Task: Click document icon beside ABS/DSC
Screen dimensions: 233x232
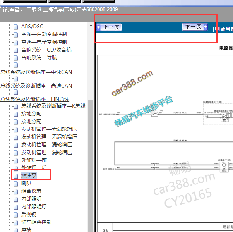Action: click(x=15, y=27)
